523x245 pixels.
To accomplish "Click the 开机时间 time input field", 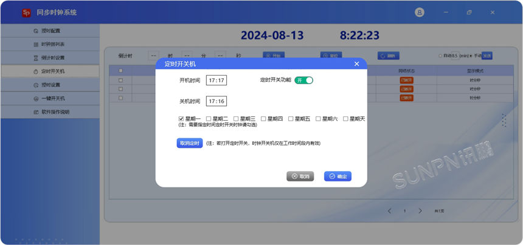I will [x=216, y=80].
